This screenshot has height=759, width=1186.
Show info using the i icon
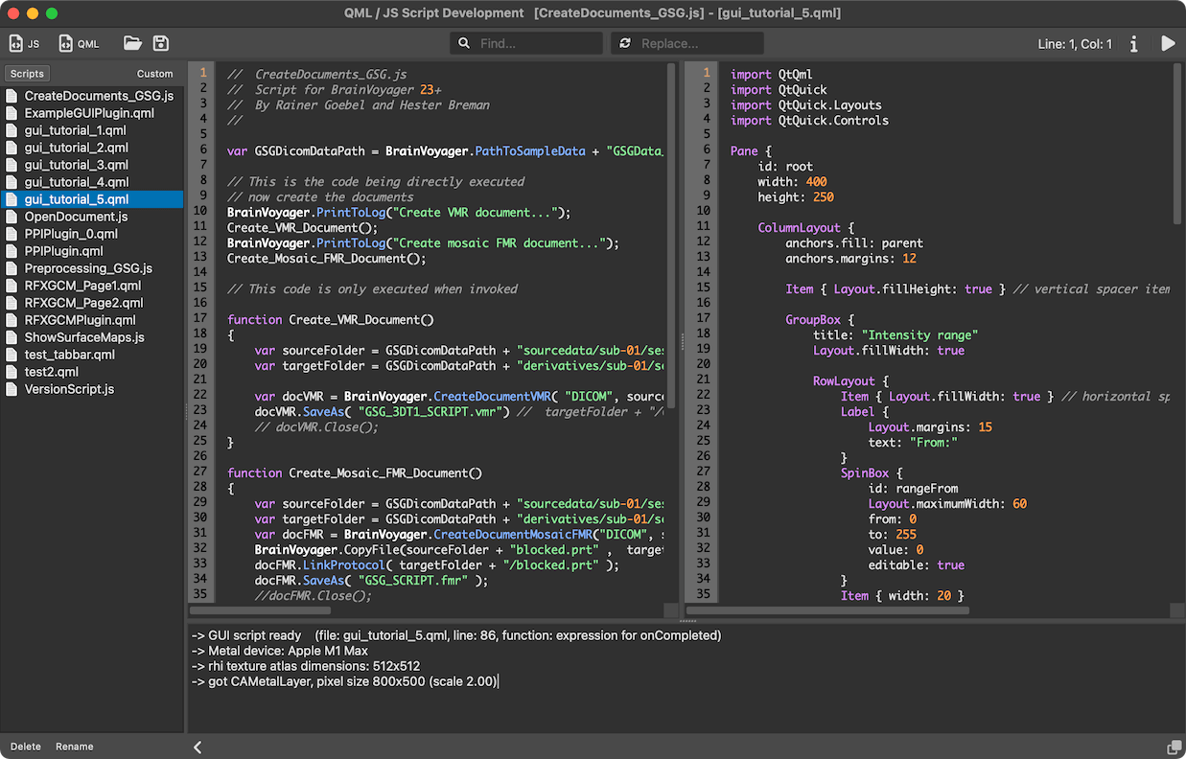coord(1134,43)
